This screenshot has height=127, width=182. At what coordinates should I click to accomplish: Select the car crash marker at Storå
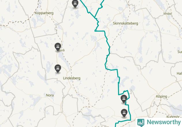pyautogui.click(x=58, y=47)
